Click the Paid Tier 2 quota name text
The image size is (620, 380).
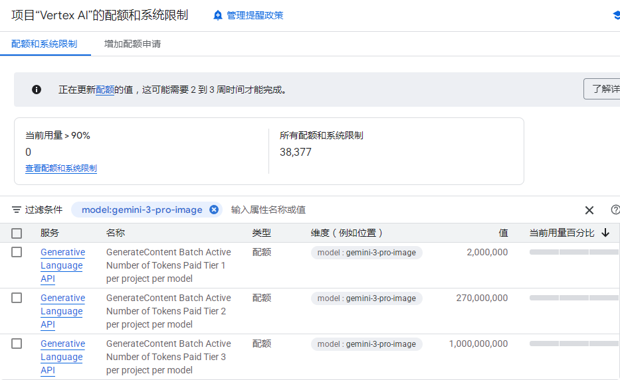(168, 311)
